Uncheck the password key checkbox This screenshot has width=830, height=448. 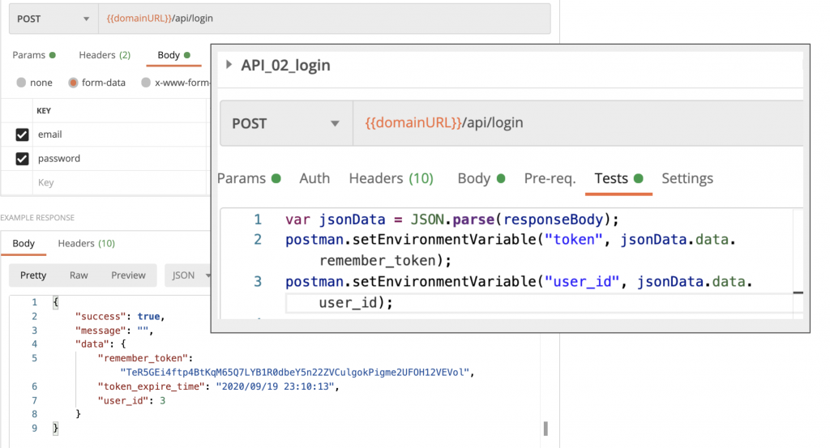point(22,159)
